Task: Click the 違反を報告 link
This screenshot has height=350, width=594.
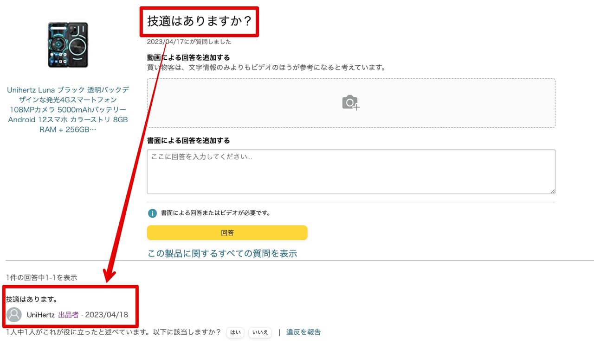Action: (303, 332)
